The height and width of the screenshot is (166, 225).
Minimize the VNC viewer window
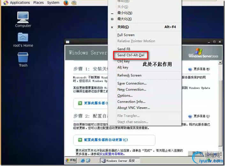tap(209, 42)
